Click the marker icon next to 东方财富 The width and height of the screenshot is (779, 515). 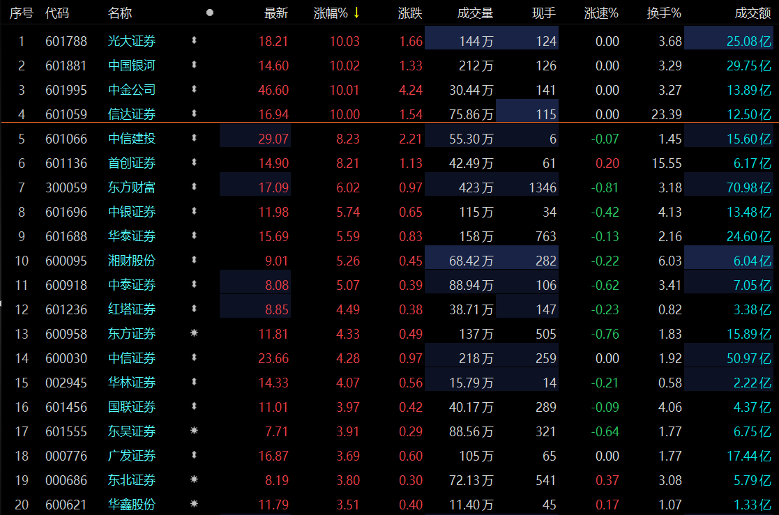[x=194, y=187]
